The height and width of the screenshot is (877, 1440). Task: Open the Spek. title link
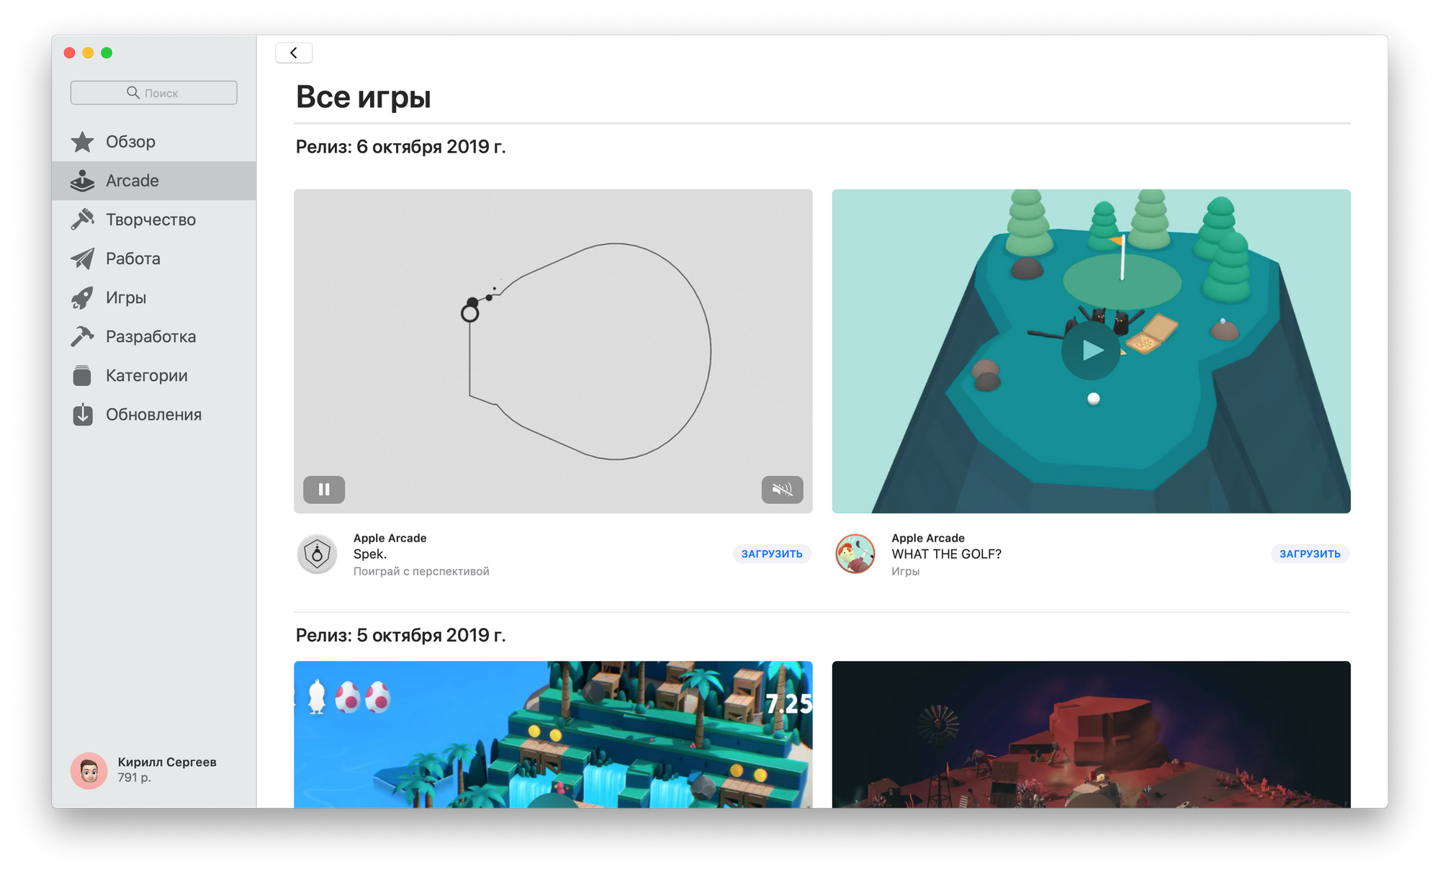[x=370, y=554]
